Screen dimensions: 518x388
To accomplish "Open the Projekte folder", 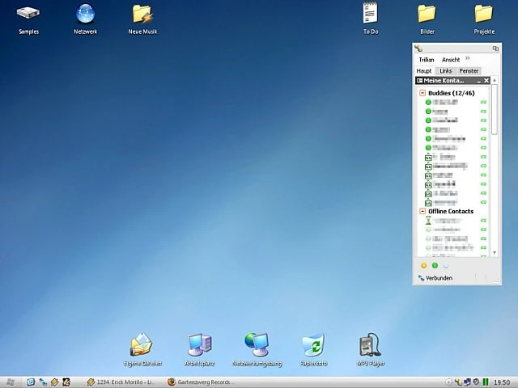I will tap(484, 14).
